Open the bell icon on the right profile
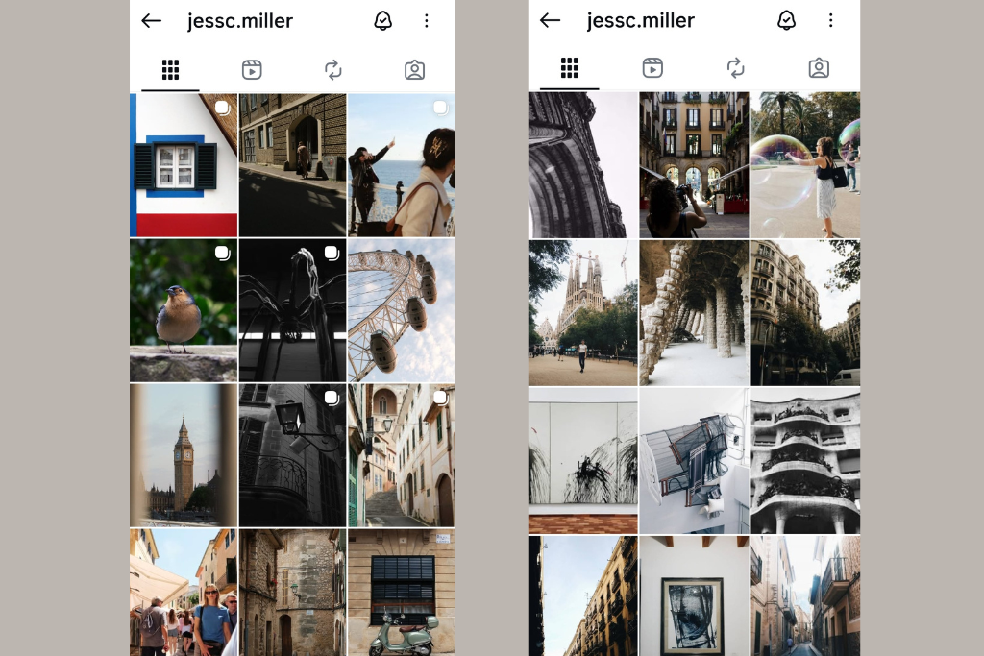 pos(788,20)
